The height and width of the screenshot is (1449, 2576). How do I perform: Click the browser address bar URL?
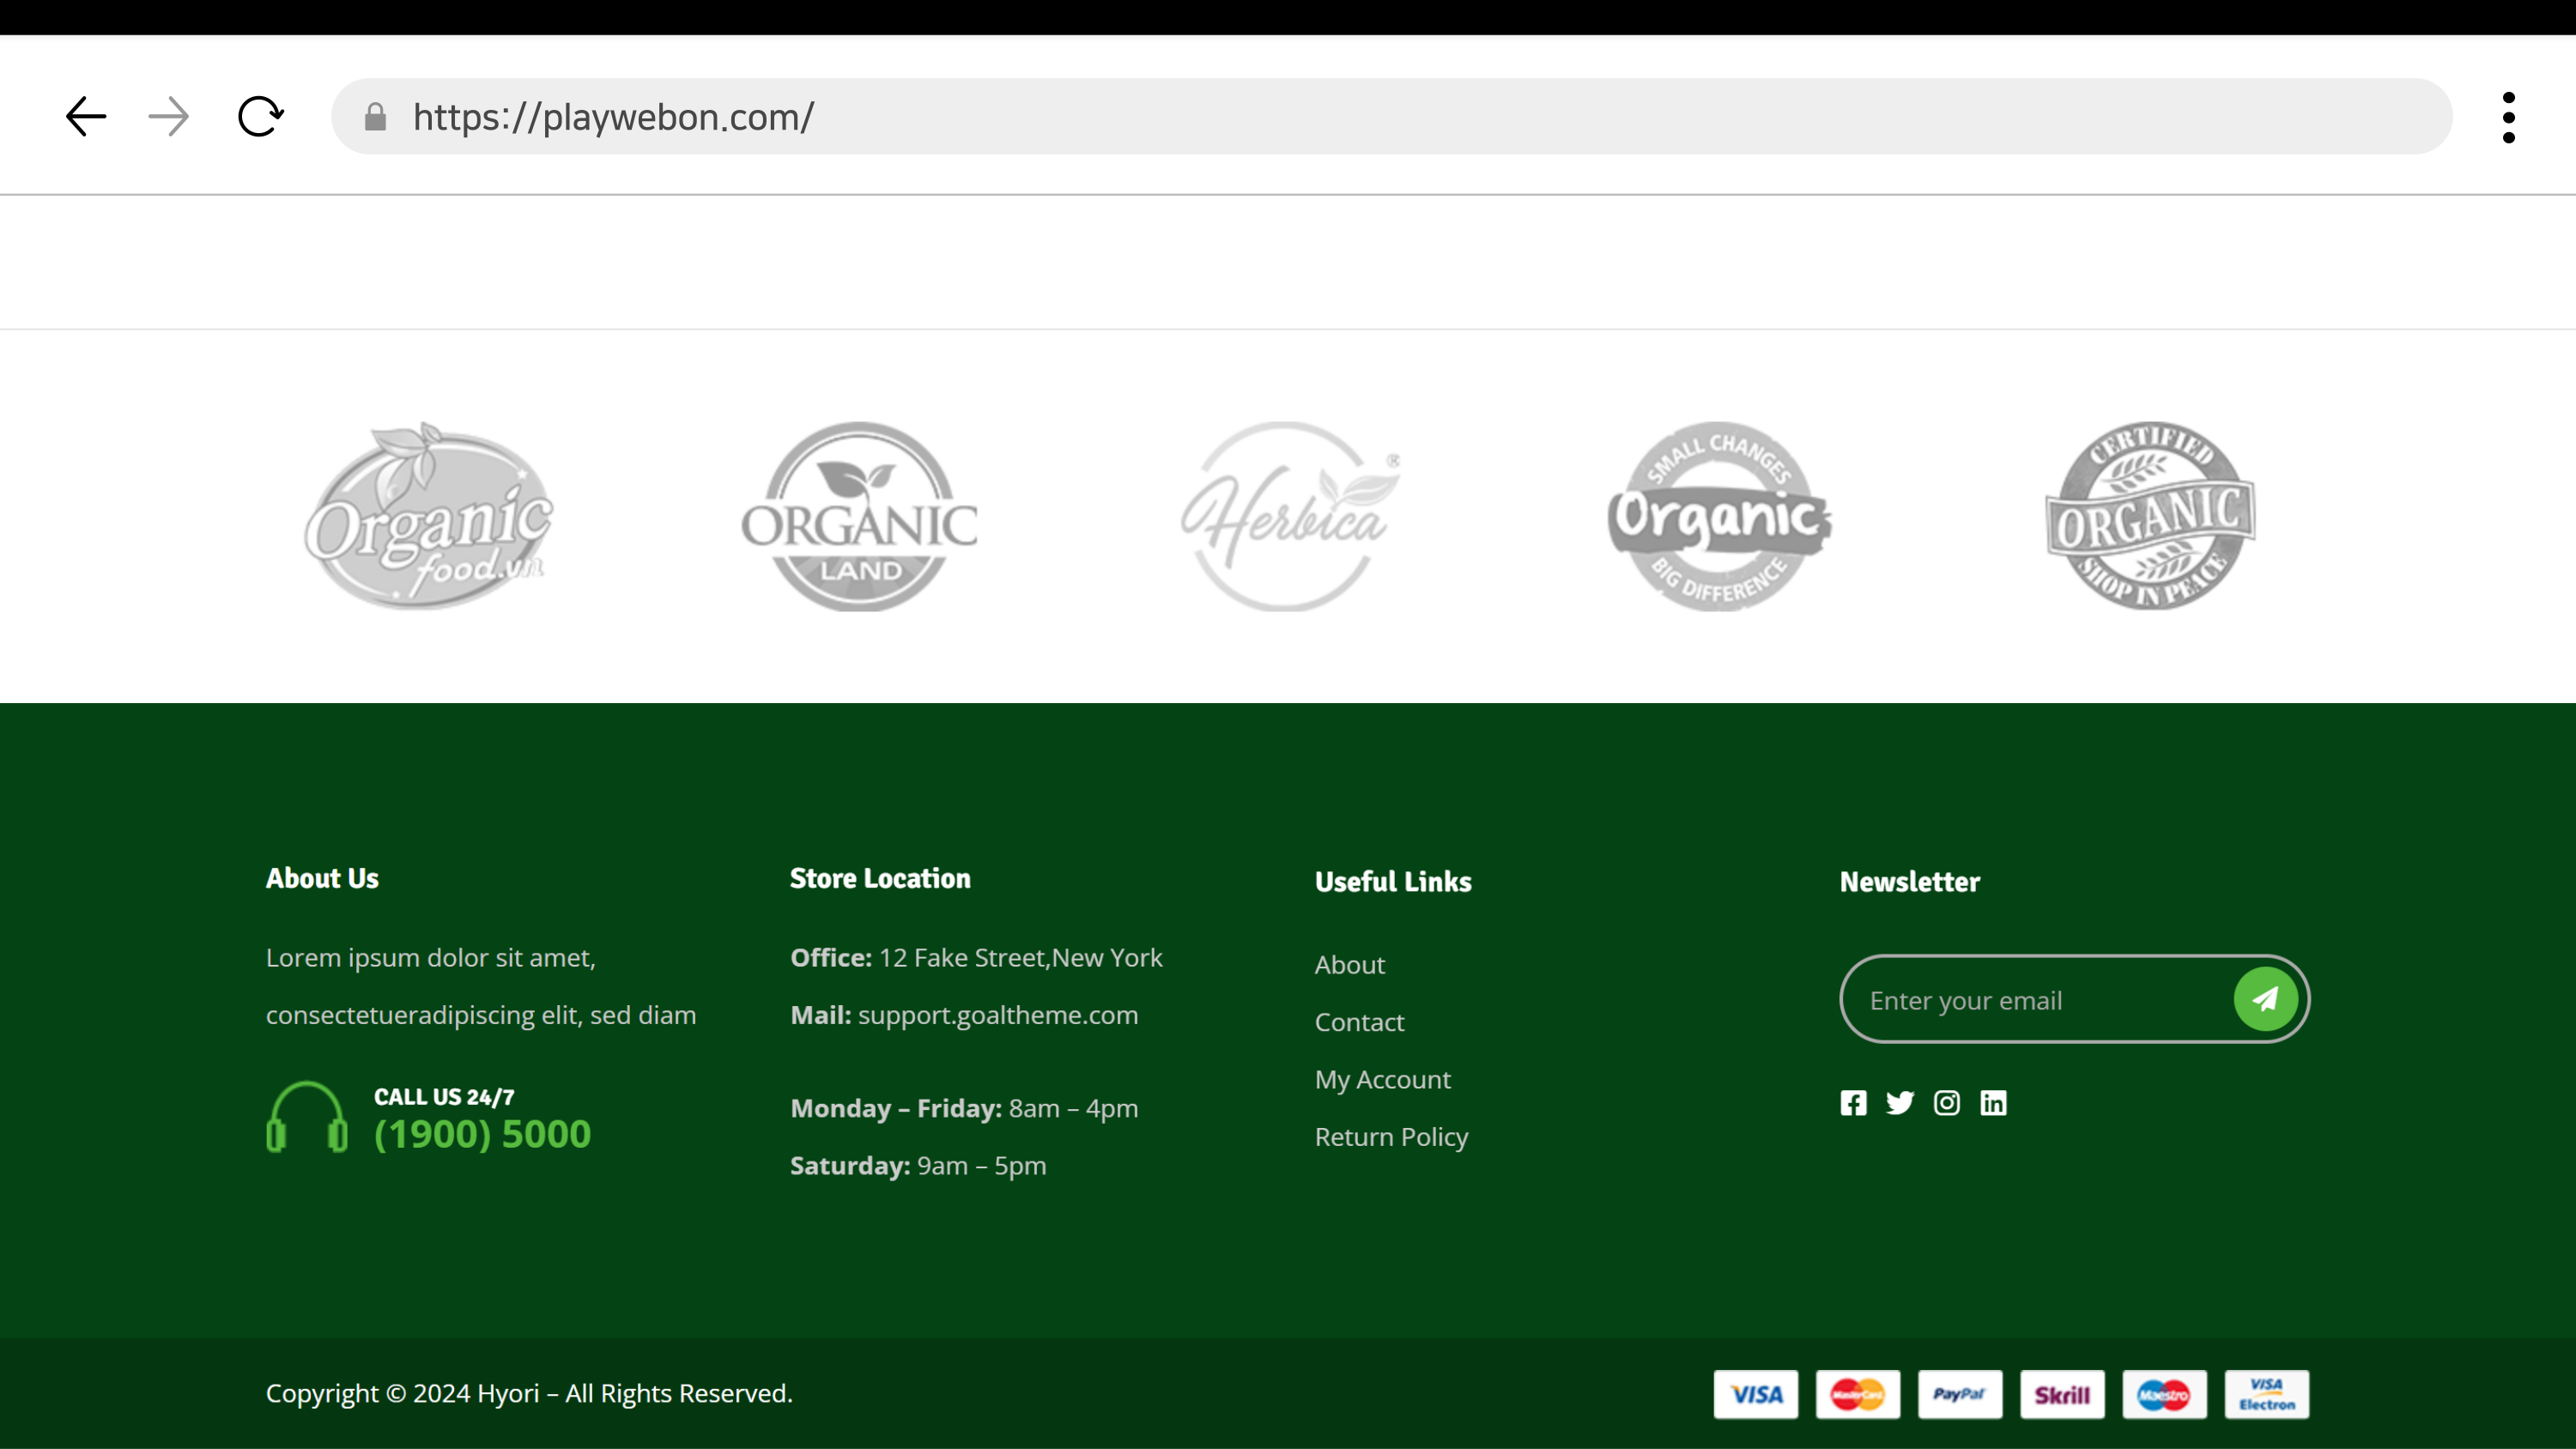tap(613, 117)
